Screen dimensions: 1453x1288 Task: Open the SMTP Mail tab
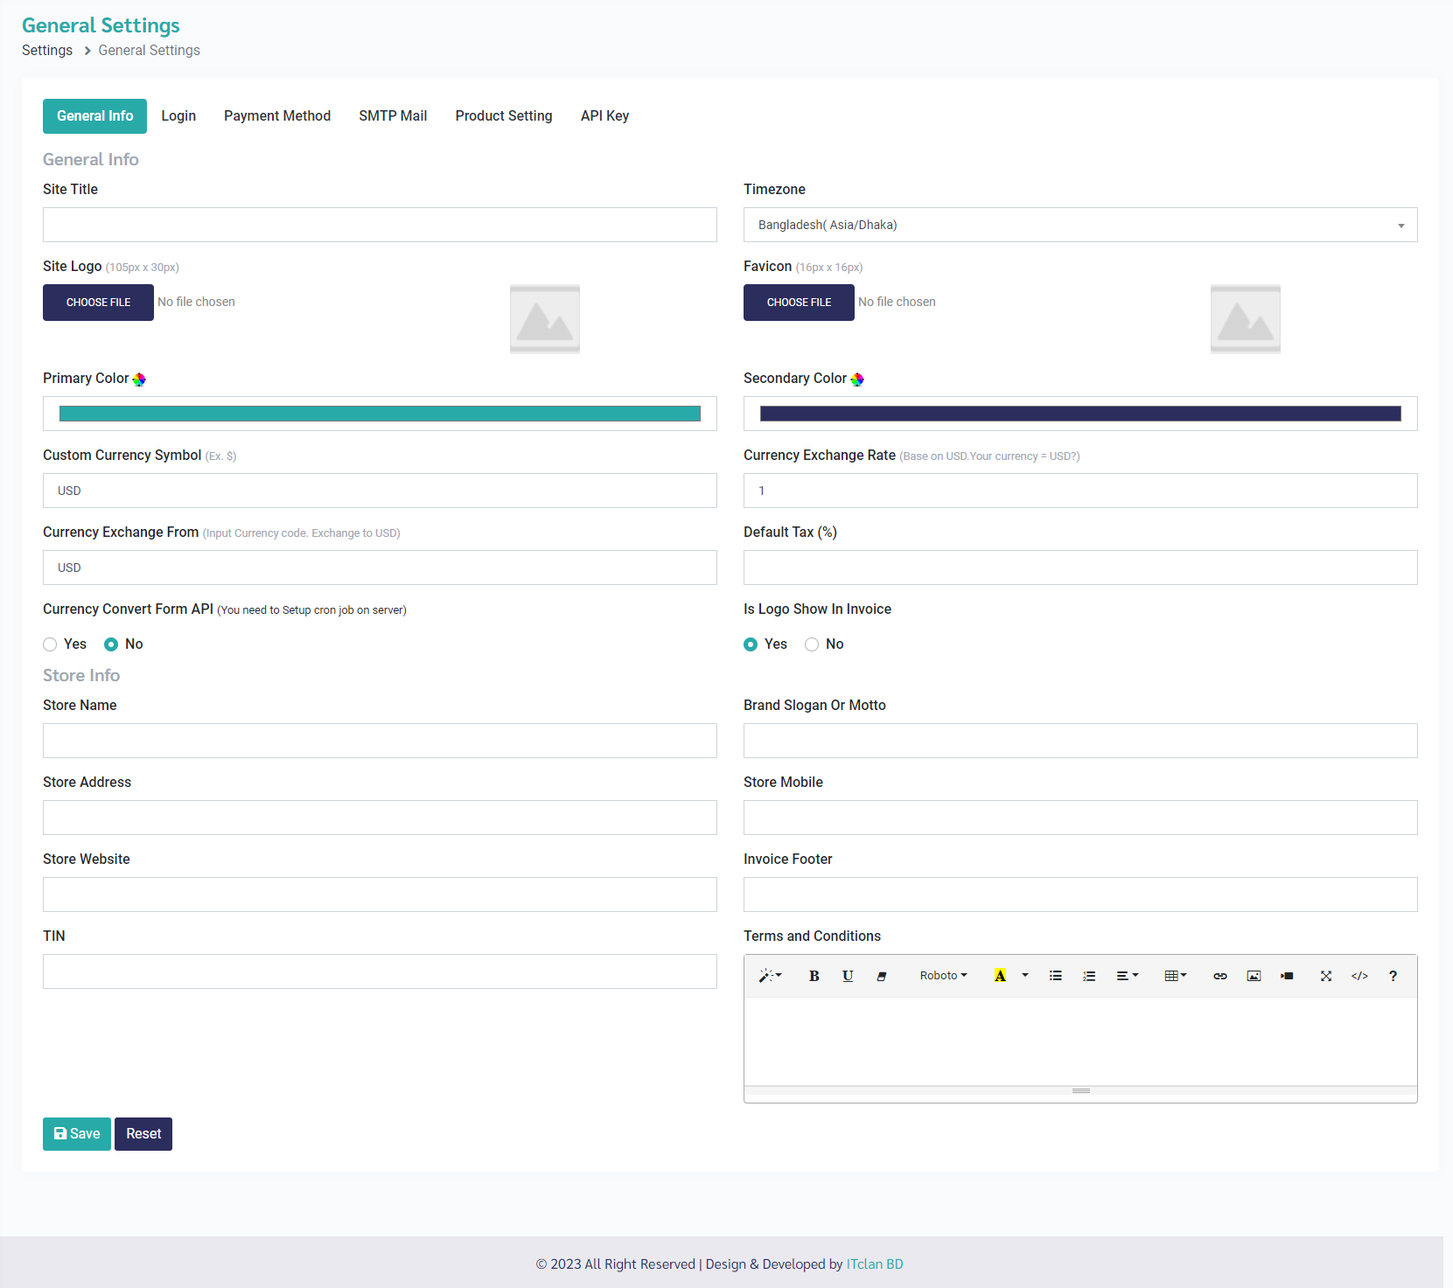click(393, 116)
